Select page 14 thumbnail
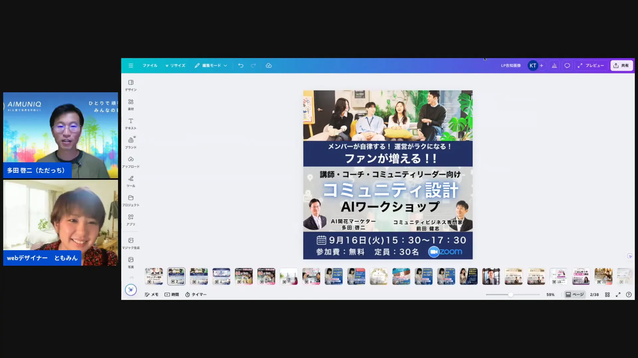Viewport: 638px width, 358px height. click(x=446, y=276)
